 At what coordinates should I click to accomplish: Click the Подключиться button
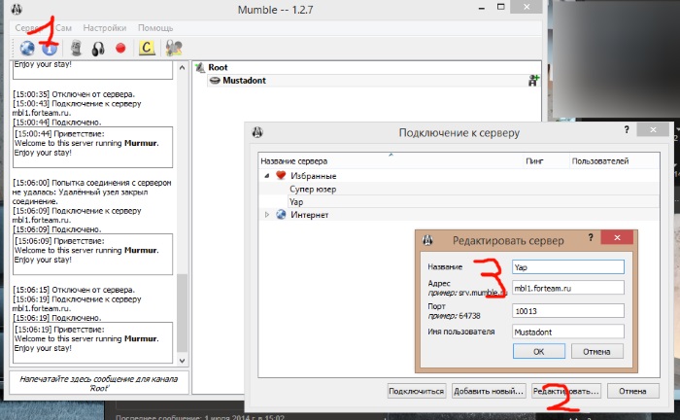pos(417,391)
